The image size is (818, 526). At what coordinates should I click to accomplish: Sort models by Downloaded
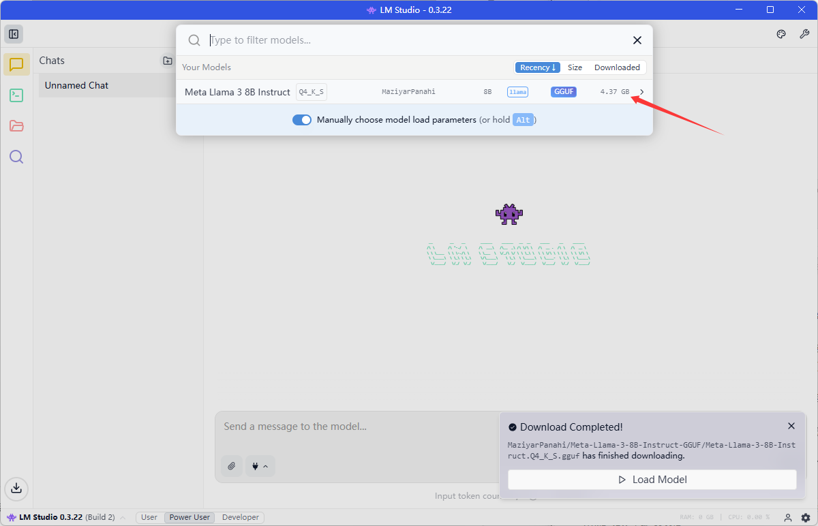click(x=617, y=67)
